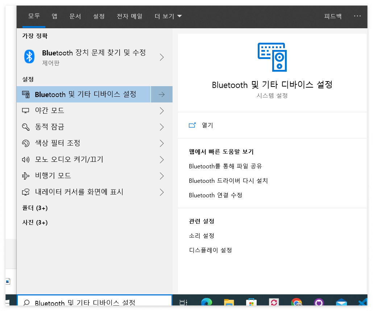Click into the taskbar search box
This screenshot has width=373, height=311.
[95, 301]
